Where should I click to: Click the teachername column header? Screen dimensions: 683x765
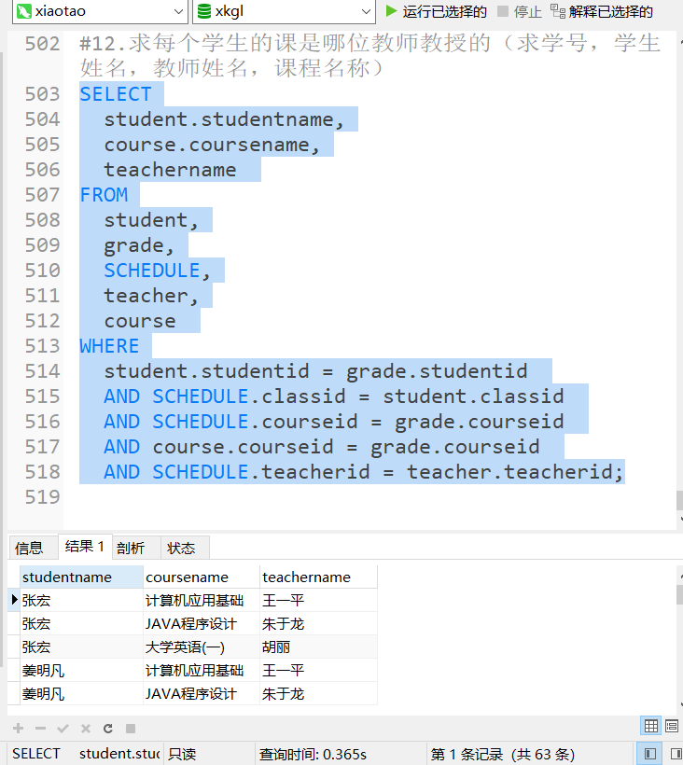pyautogui.click(x=318, y=577)
